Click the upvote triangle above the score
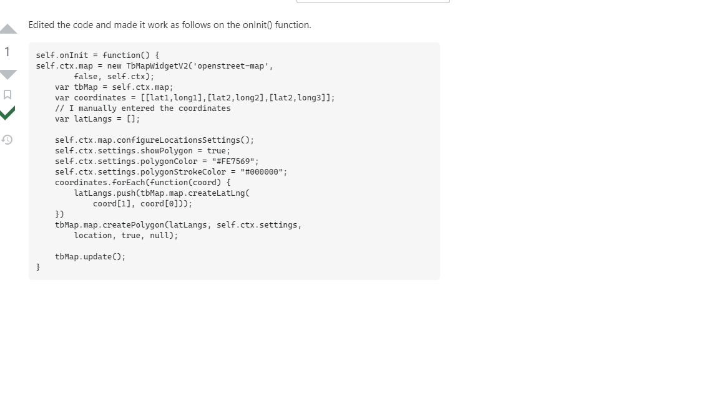 7,28
